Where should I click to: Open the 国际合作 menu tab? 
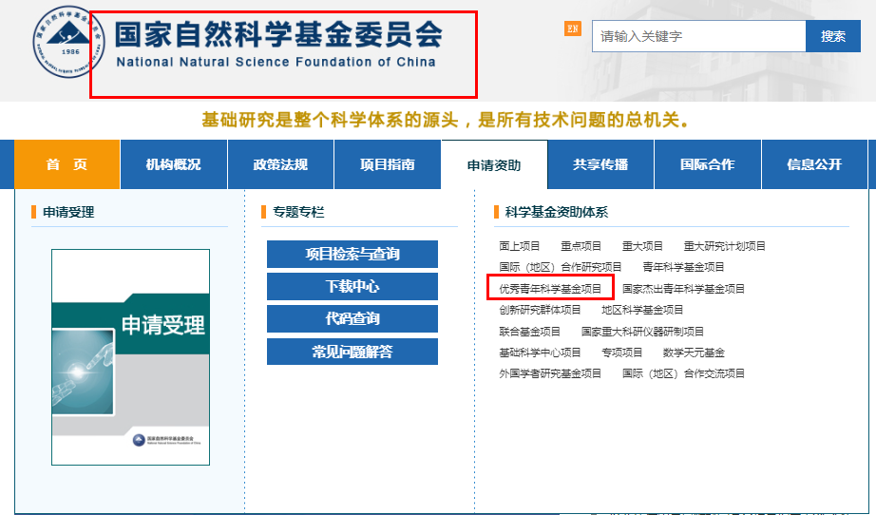[x=708, y=164]
